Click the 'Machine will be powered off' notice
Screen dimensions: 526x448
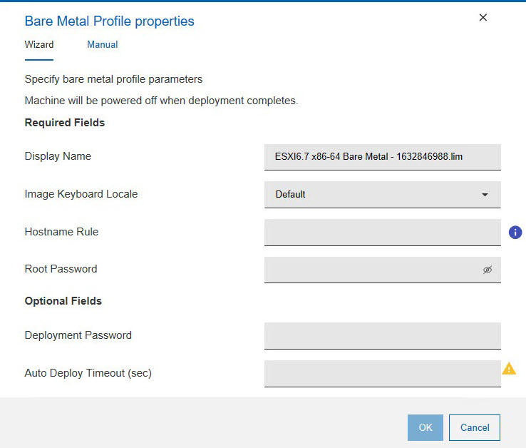point(161,101)
